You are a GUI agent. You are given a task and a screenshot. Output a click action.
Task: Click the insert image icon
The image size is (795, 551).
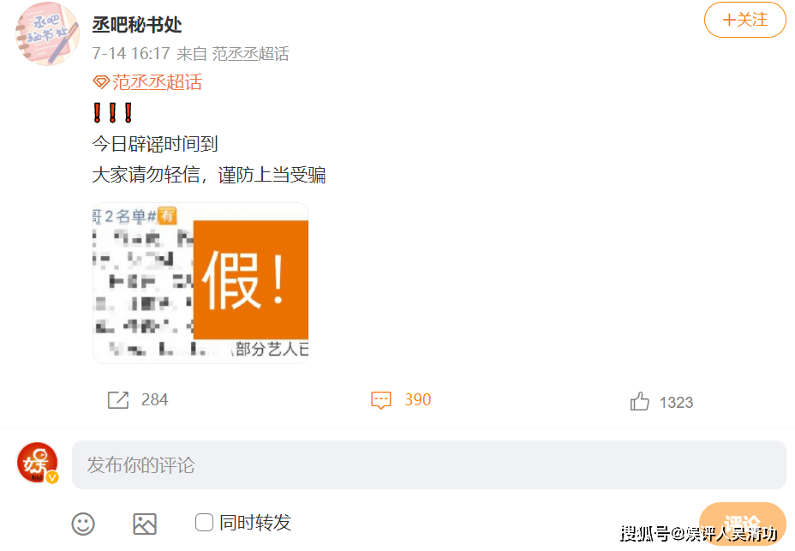(145, 524)
